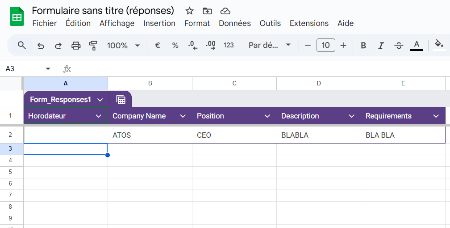Click the font size input field
Image resolution: width=450 pixels, height=228 pixels.
pos(326,45)
